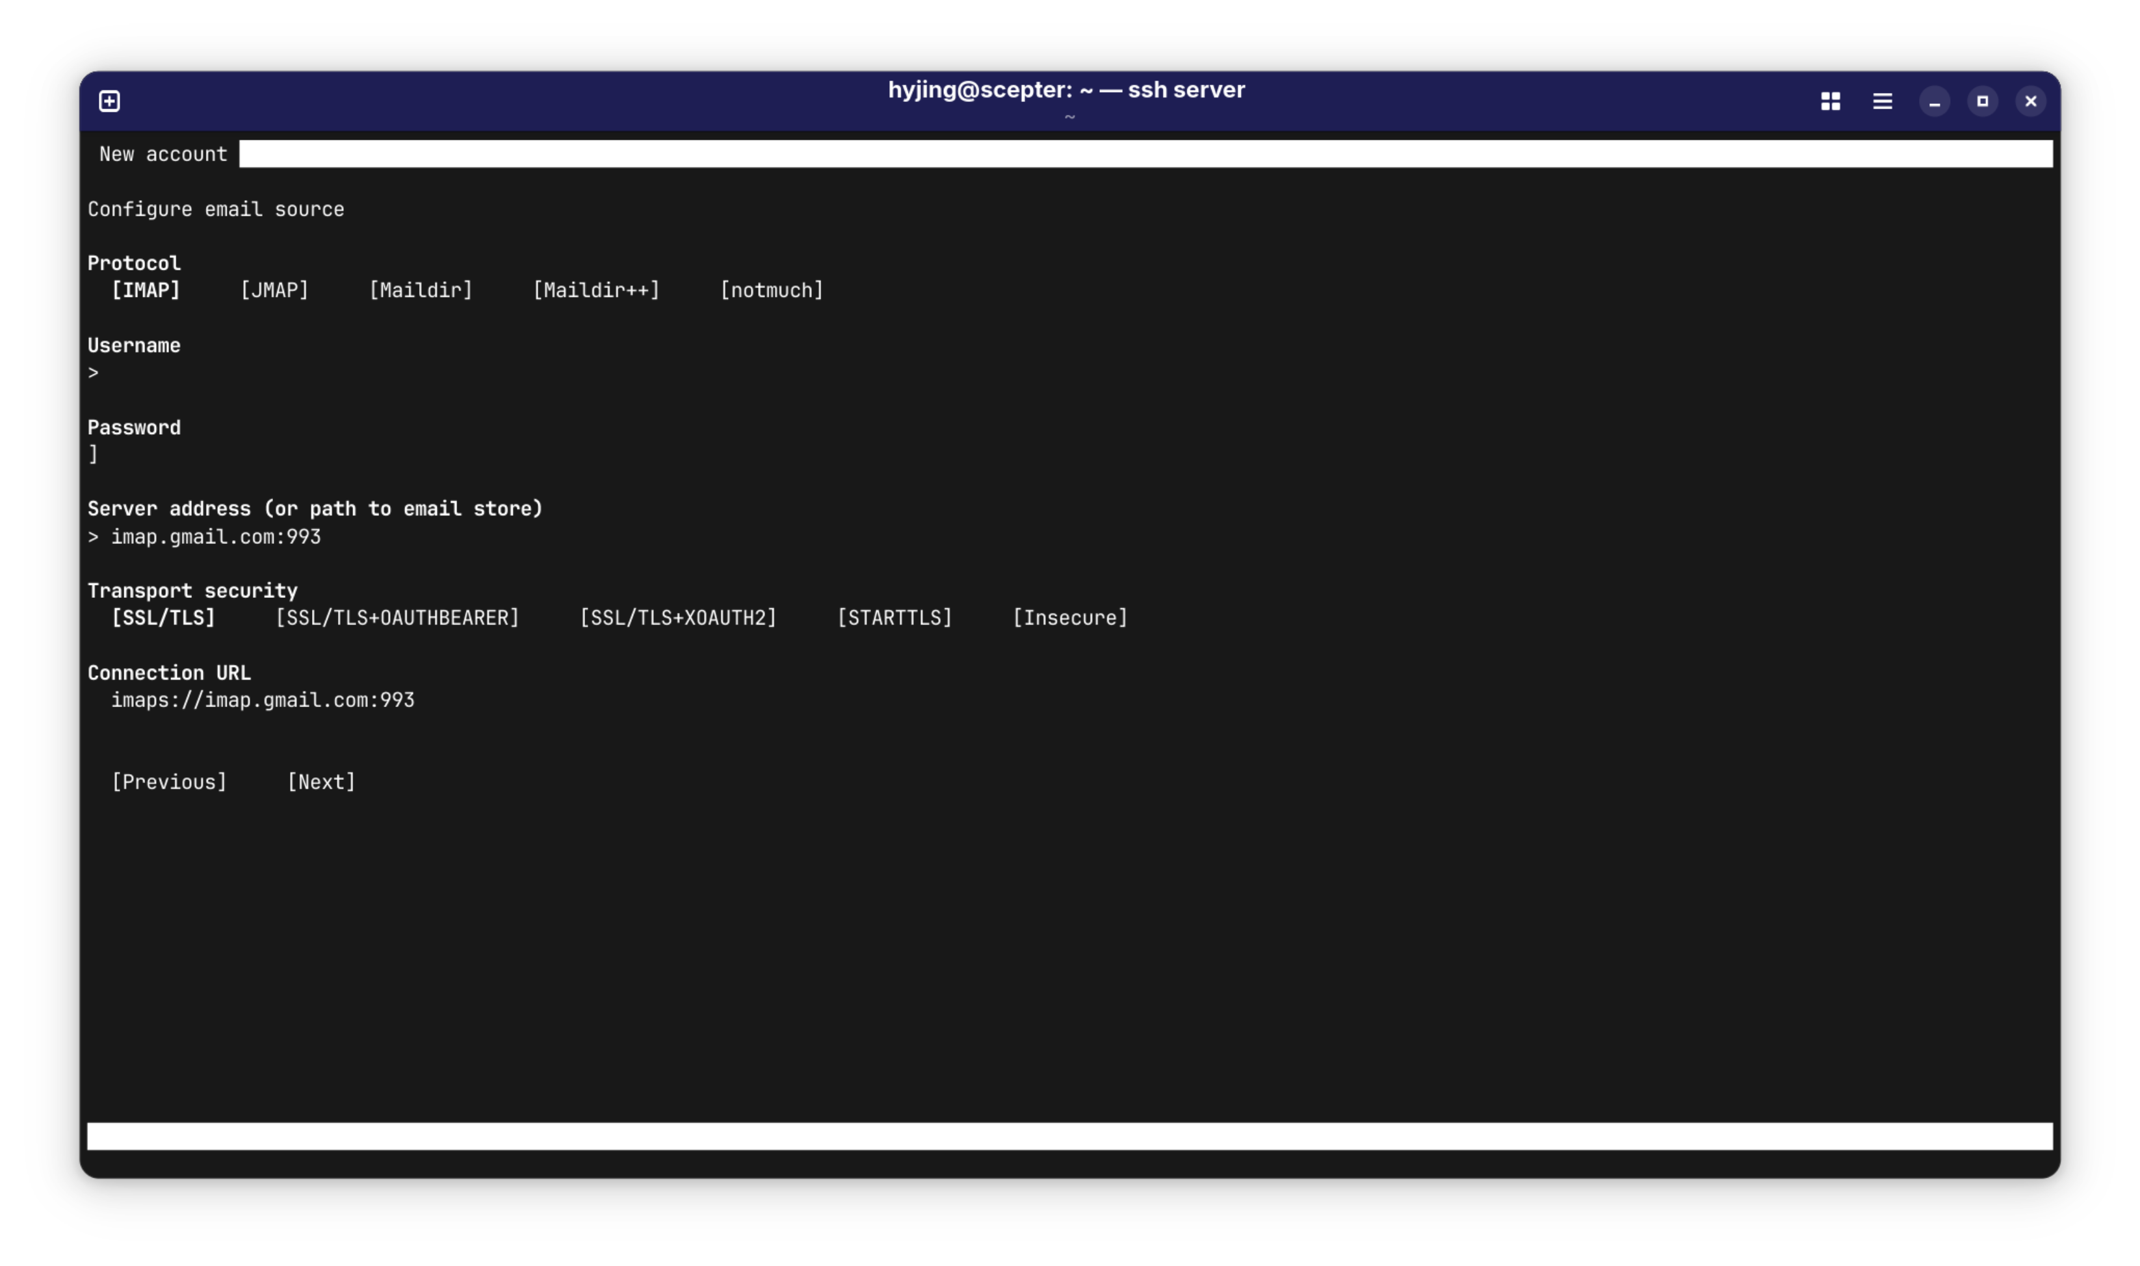The width and height of the screenshot is (2140, 1266).
Task: Choose the Maildir protocol
Action: point(421,290)
